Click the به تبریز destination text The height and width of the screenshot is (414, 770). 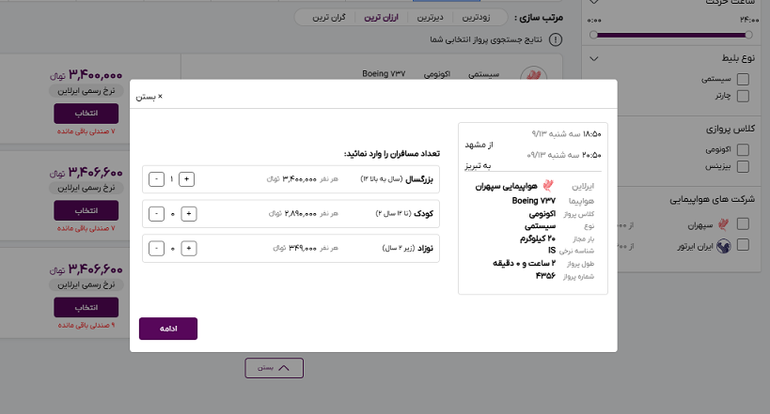coord(478,166)
